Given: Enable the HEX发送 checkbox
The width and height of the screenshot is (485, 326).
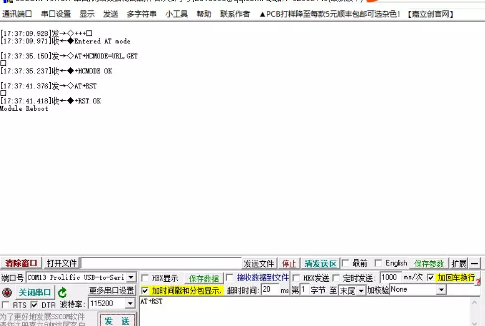Looking at the screenshot, I should (296, 278).
